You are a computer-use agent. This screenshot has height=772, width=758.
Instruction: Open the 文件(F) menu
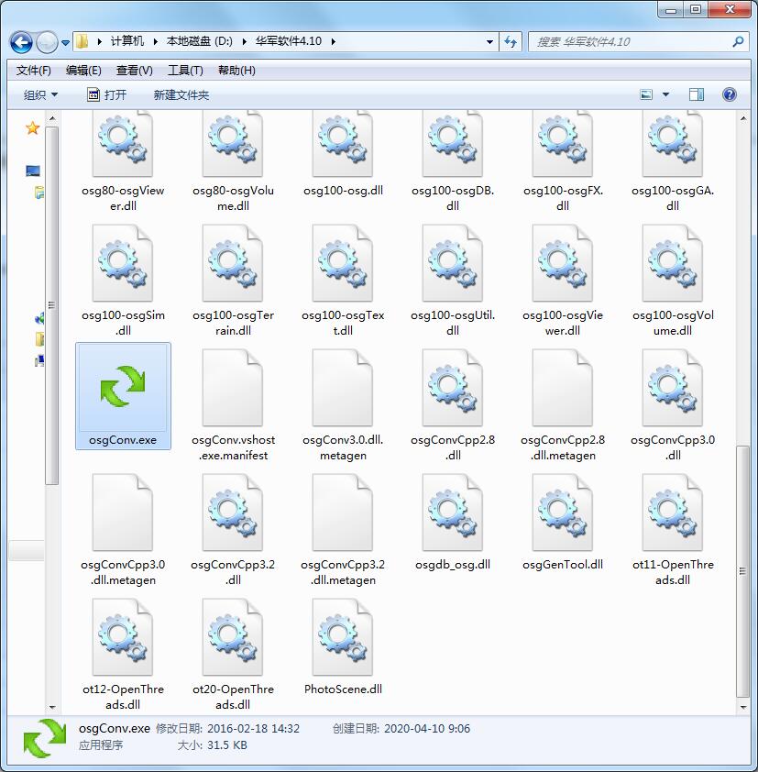(34, 71)
